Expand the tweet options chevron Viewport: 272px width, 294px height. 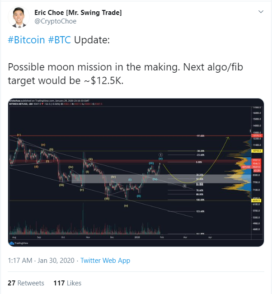[x=261, y=12]
